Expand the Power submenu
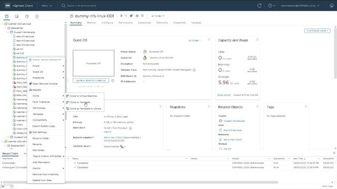 [46, 66]
